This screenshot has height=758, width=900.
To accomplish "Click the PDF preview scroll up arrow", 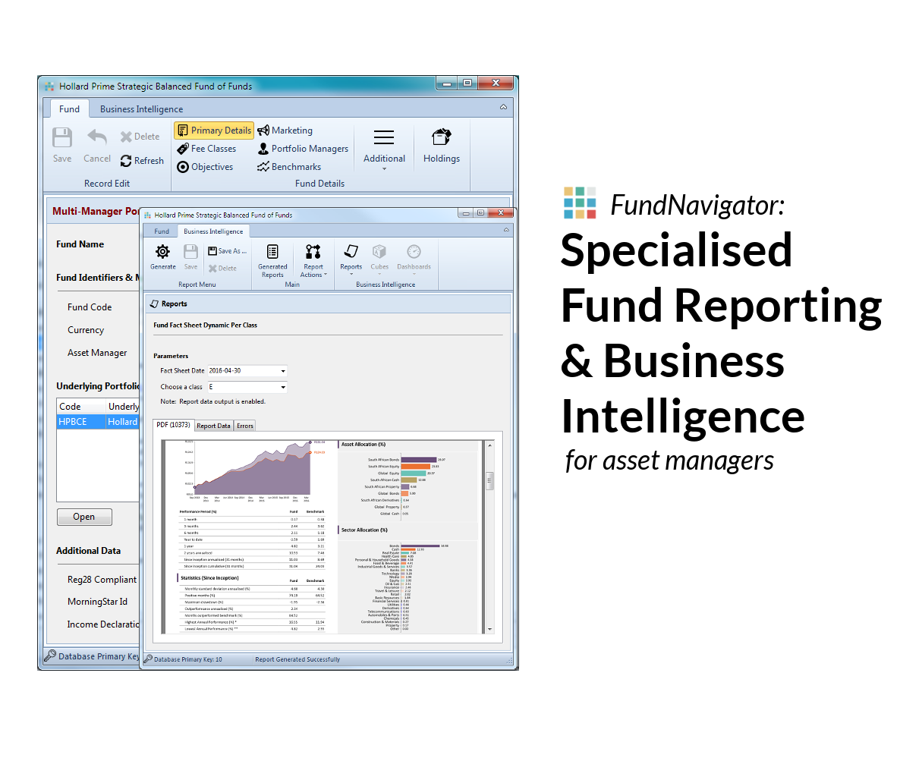I will (489, 445).
